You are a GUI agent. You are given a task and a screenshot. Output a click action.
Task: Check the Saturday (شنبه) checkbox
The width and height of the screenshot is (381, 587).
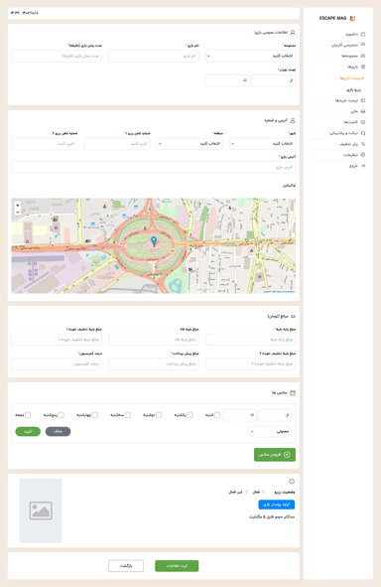[x=217, y=415]
